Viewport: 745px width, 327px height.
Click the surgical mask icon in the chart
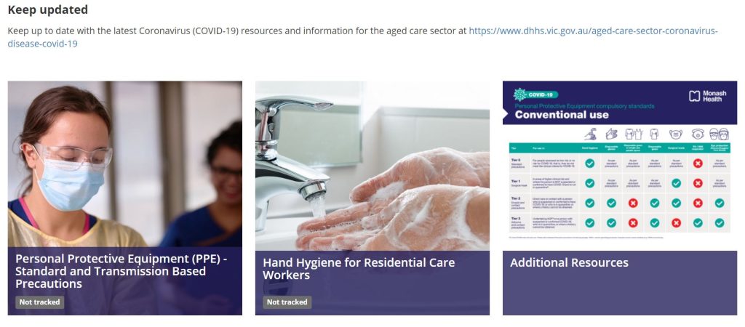pos(676,134)
